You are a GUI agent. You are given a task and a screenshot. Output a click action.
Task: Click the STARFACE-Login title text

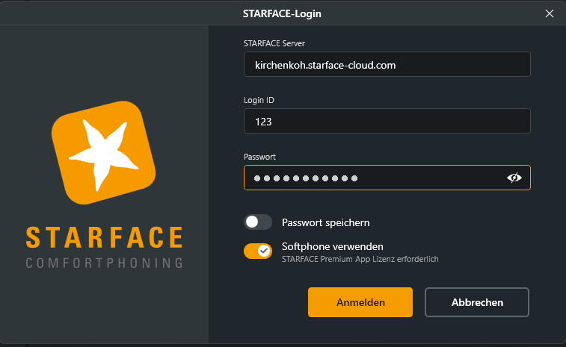tap(282, 13)
